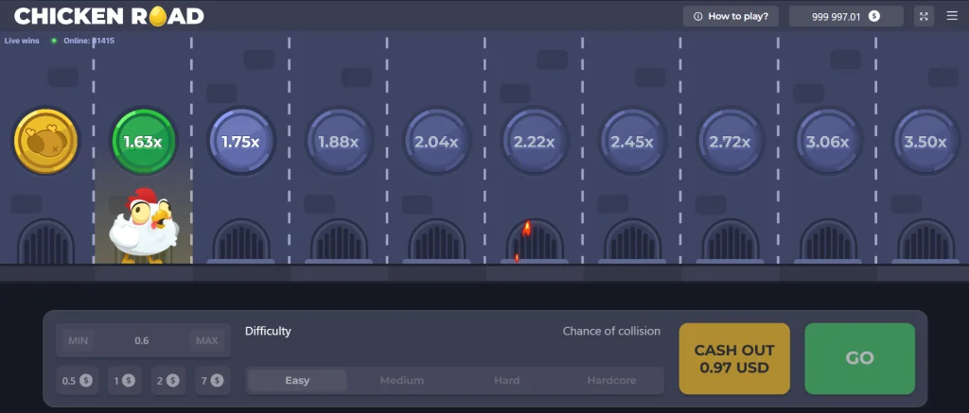This screenshot has width=969, height=413.
Task: Select Medium difficulty
Action: click(401, 380)
